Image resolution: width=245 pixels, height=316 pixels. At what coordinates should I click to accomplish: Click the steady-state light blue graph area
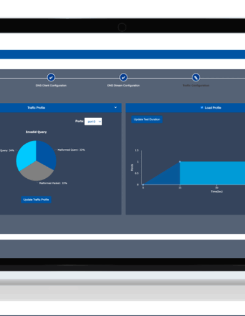pos(213,173)
